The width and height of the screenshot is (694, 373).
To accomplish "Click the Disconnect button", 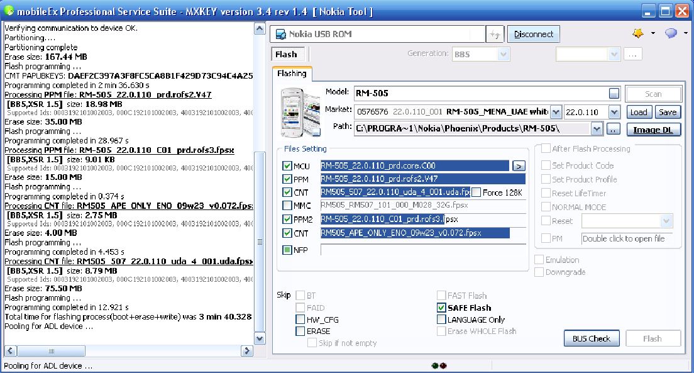I will pyautogui.click(x=533, y=34).
